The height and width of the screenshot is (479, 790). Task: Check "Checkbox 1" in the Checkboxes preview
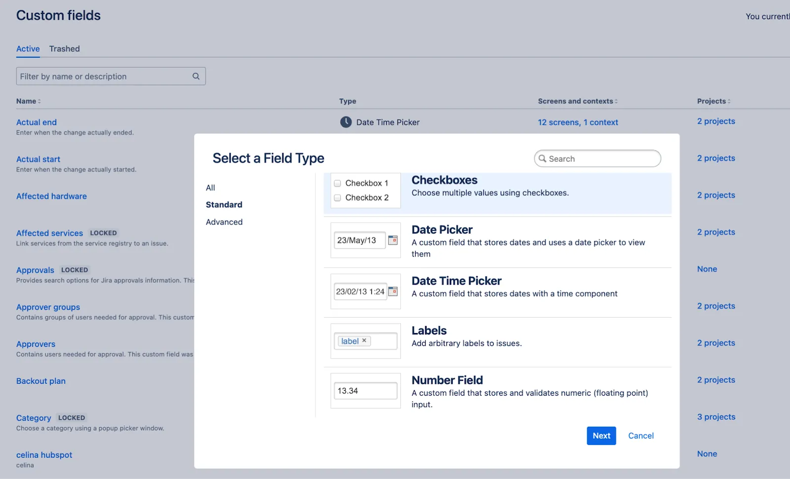337,183
